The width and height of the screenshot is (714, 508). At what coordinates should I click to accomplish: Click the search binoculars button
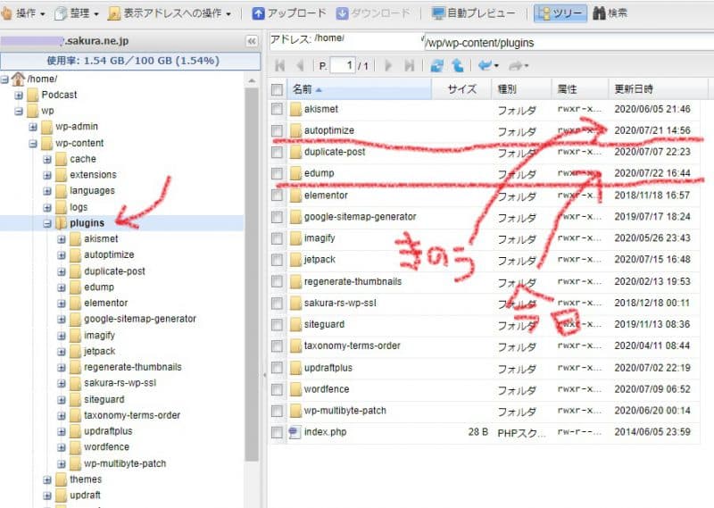click(610, 13)
